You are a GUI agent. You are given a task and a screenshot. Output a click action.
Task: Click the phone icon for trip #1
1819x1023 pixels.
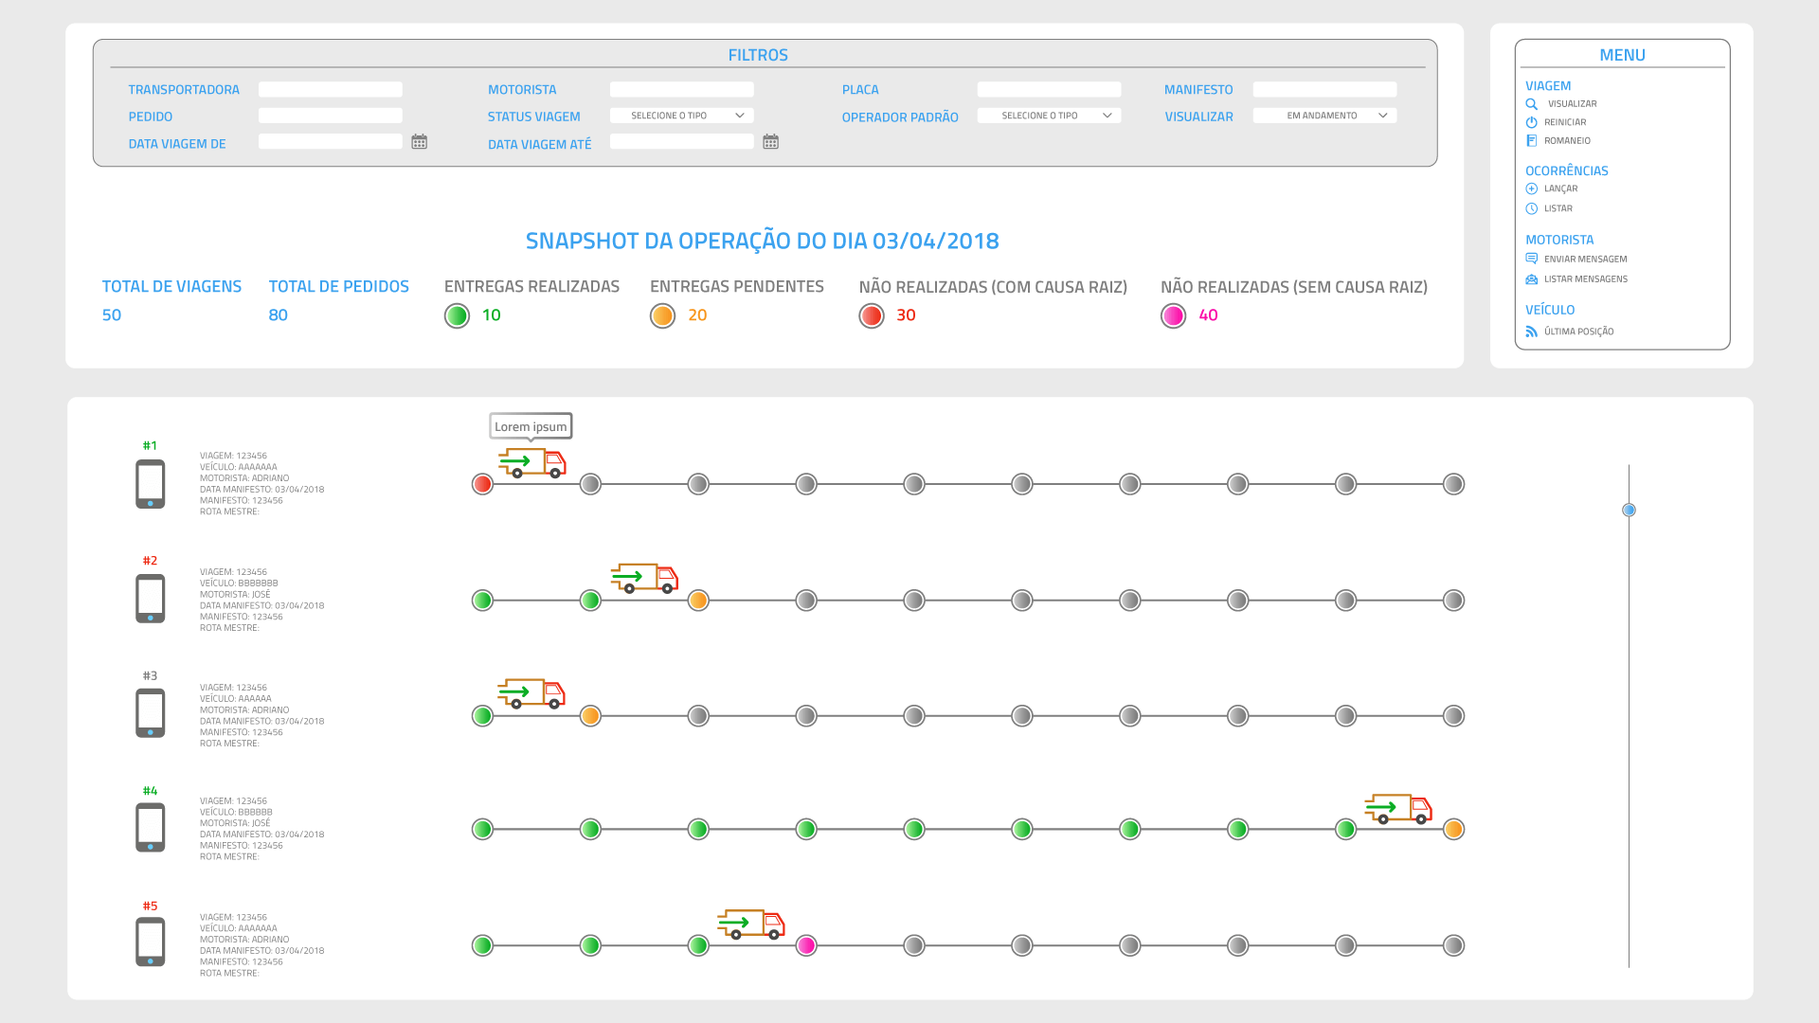click(150, 484)
